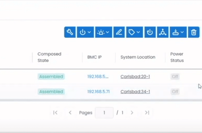The width and height of the screenshot is (202, 133).
Task: Open the download install dropdown
Action: [x=178, y=32]
